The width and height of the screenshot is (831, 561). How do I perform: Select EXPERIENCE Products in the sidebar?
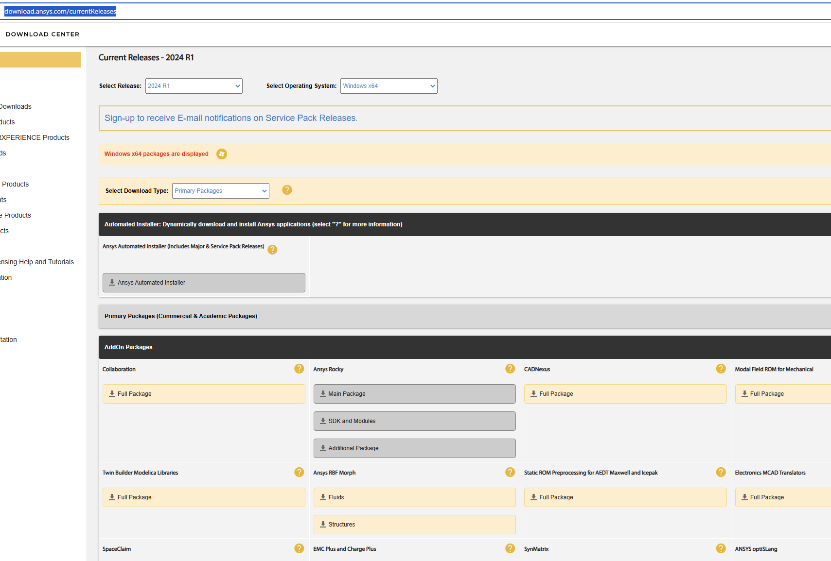point(35,137)
